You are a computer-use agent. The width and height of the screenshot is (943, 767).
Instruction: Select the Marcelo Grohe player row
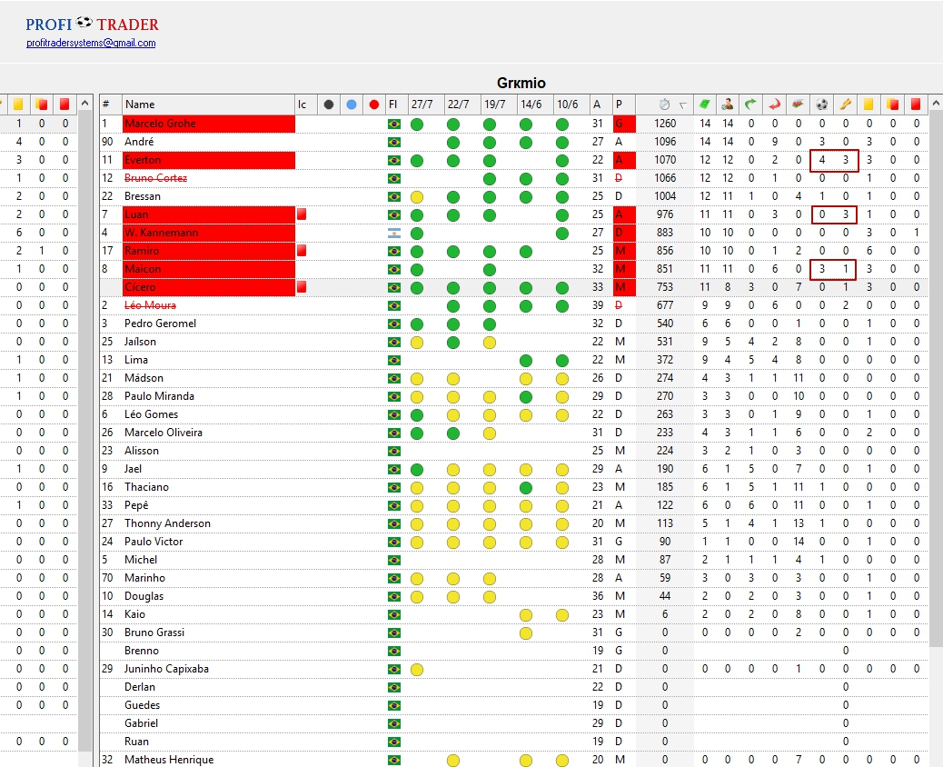tap(514, 124)
